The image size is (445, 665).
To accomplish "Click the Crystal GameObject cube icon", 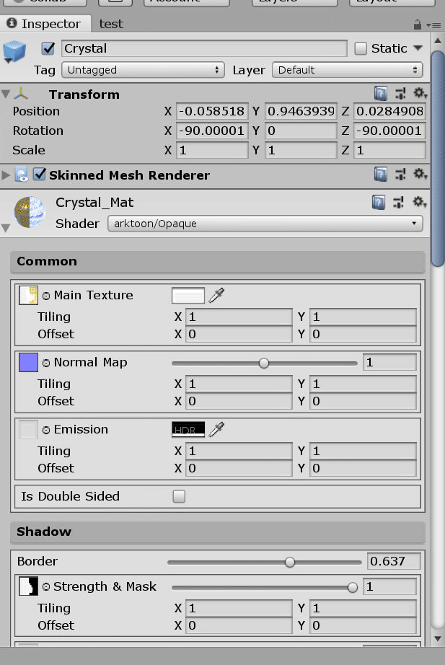I will (x=14, y=51).
